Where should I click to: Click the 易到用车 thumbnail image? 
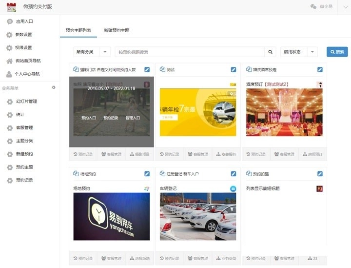(x=112, y=217)
